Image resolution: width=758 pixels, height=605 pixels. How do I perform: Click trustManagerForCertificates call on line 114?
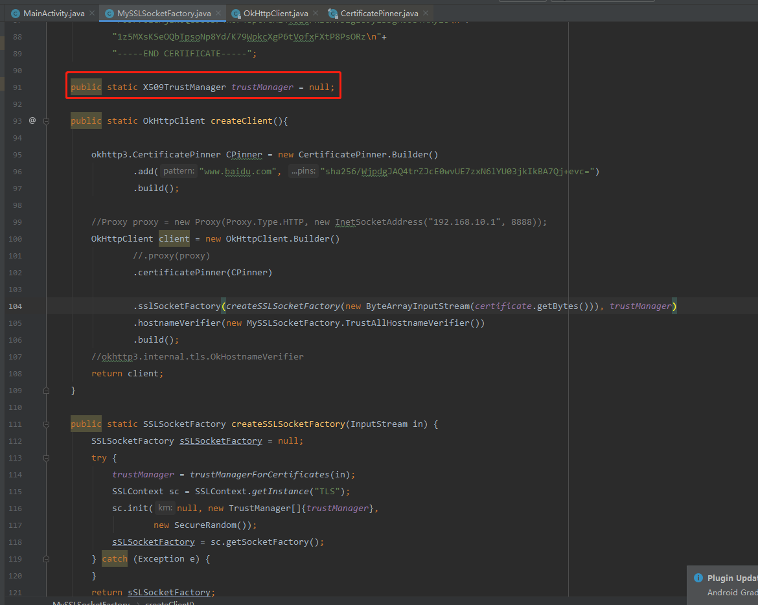click(259, 475)
